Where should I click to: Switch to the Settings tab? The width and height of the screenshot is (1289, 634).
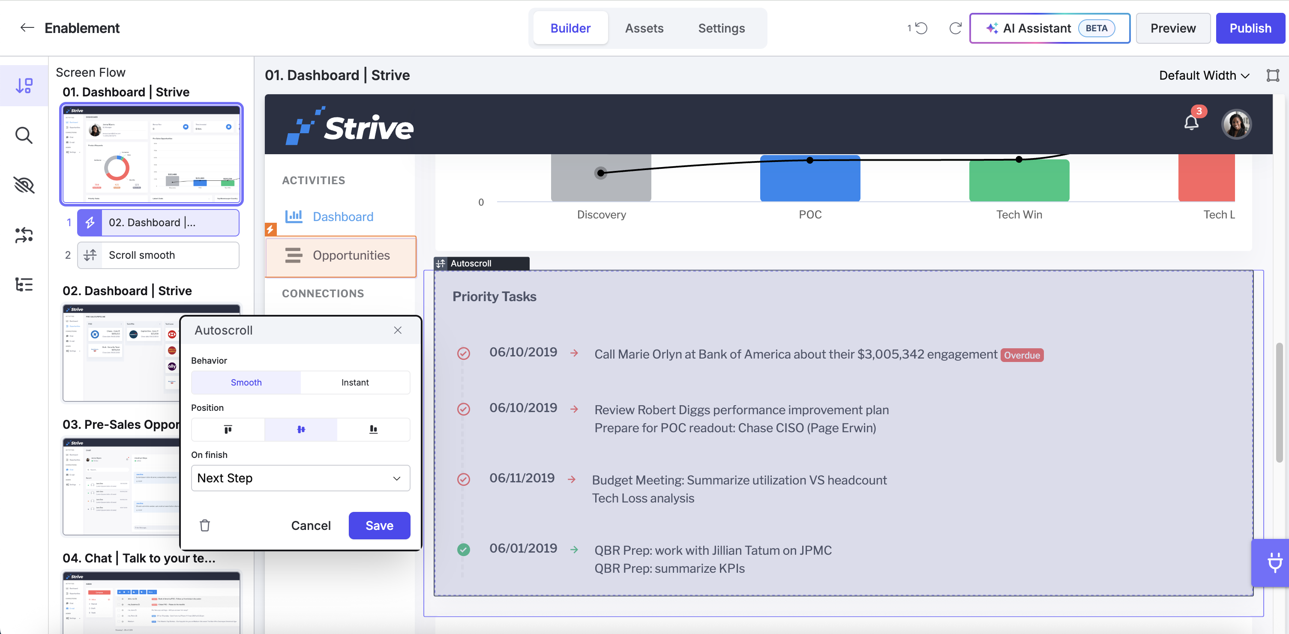[721, 28]
